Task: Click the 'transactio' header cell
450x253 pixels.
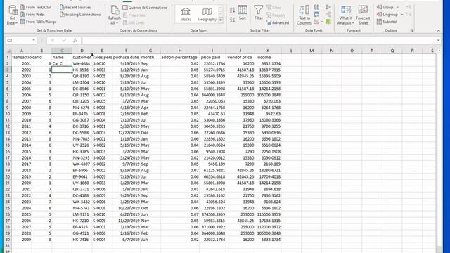Action: point(22,58)
